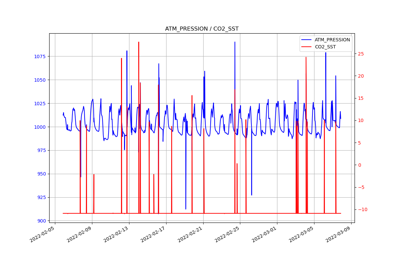Screen dimensions: 394x278
Task: Select the ATM_PRESSION legend label
Action: point(332,40)
